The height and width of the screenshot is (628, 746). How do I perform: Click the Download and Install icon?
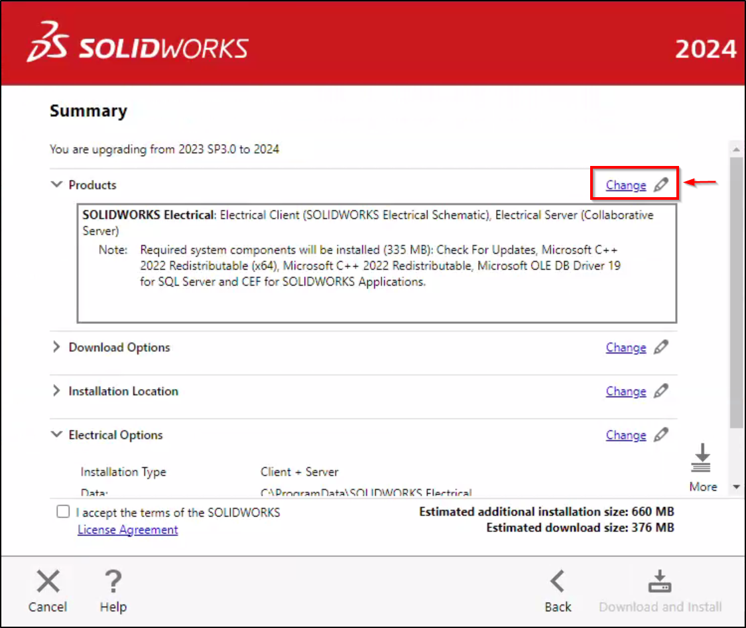tap(660, 581)
